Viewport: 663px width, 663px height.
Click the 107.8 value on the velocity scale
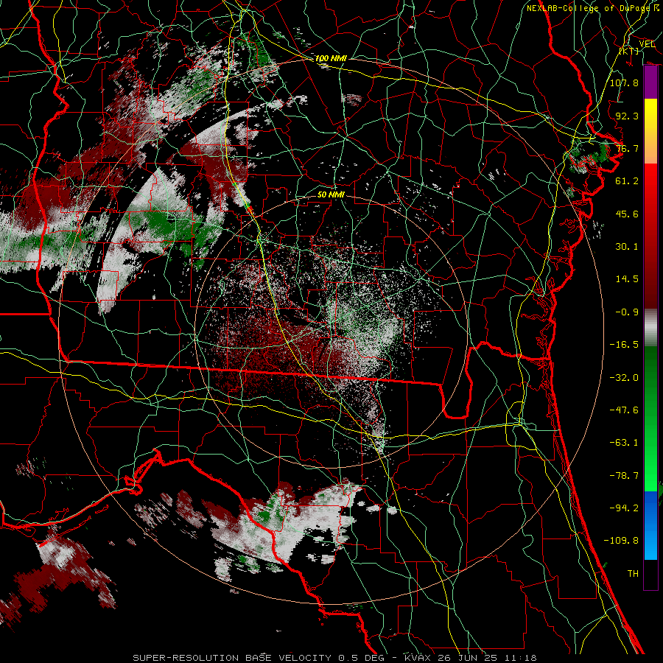pyautogui.click(x=624, y=83)
